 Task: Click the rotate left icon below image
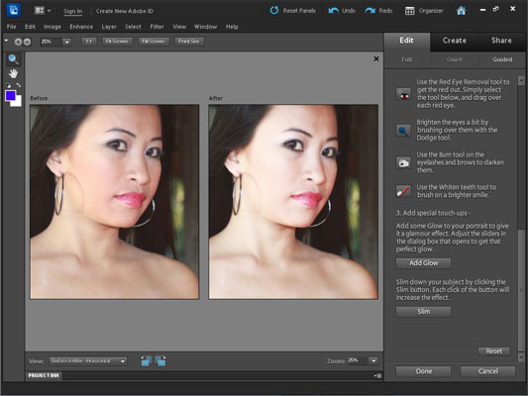pyautogui.click(x=147, y=361)
